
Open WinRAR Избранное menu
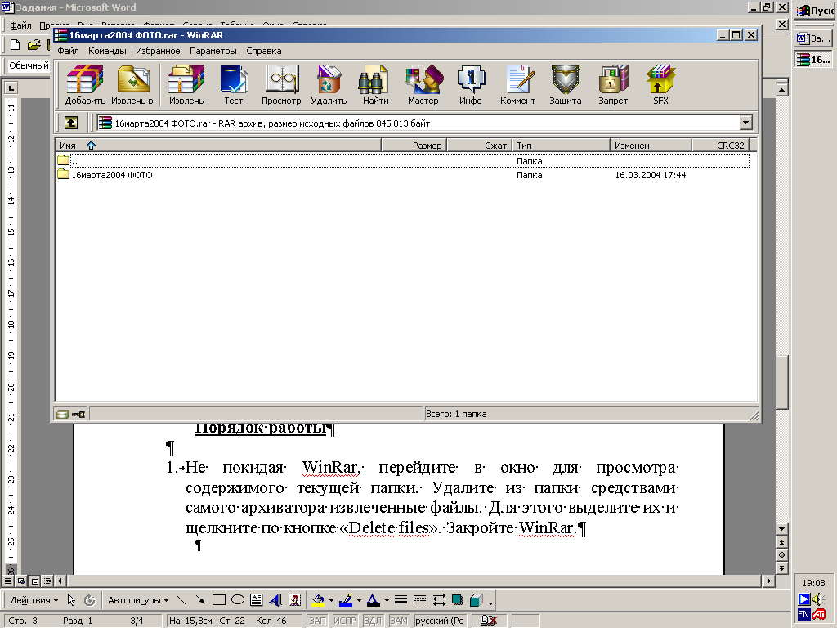click(x=158, y=51)
